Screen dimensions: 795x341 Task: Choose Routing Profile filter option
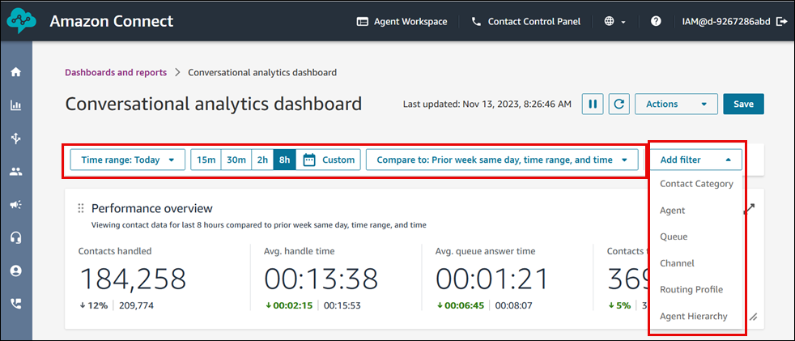[x=691, y=289]
